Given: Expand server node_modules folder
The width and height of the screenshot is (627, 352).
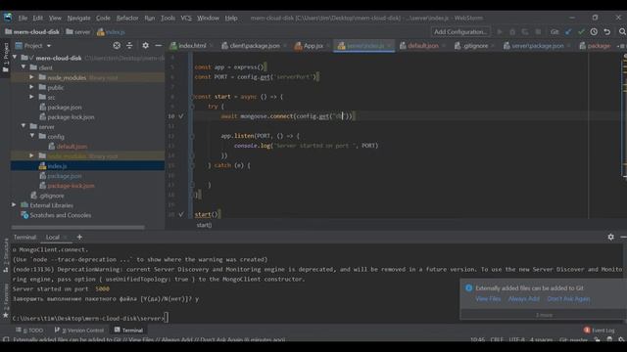Looking at the screenshot, I should click(x=31, y=155).
